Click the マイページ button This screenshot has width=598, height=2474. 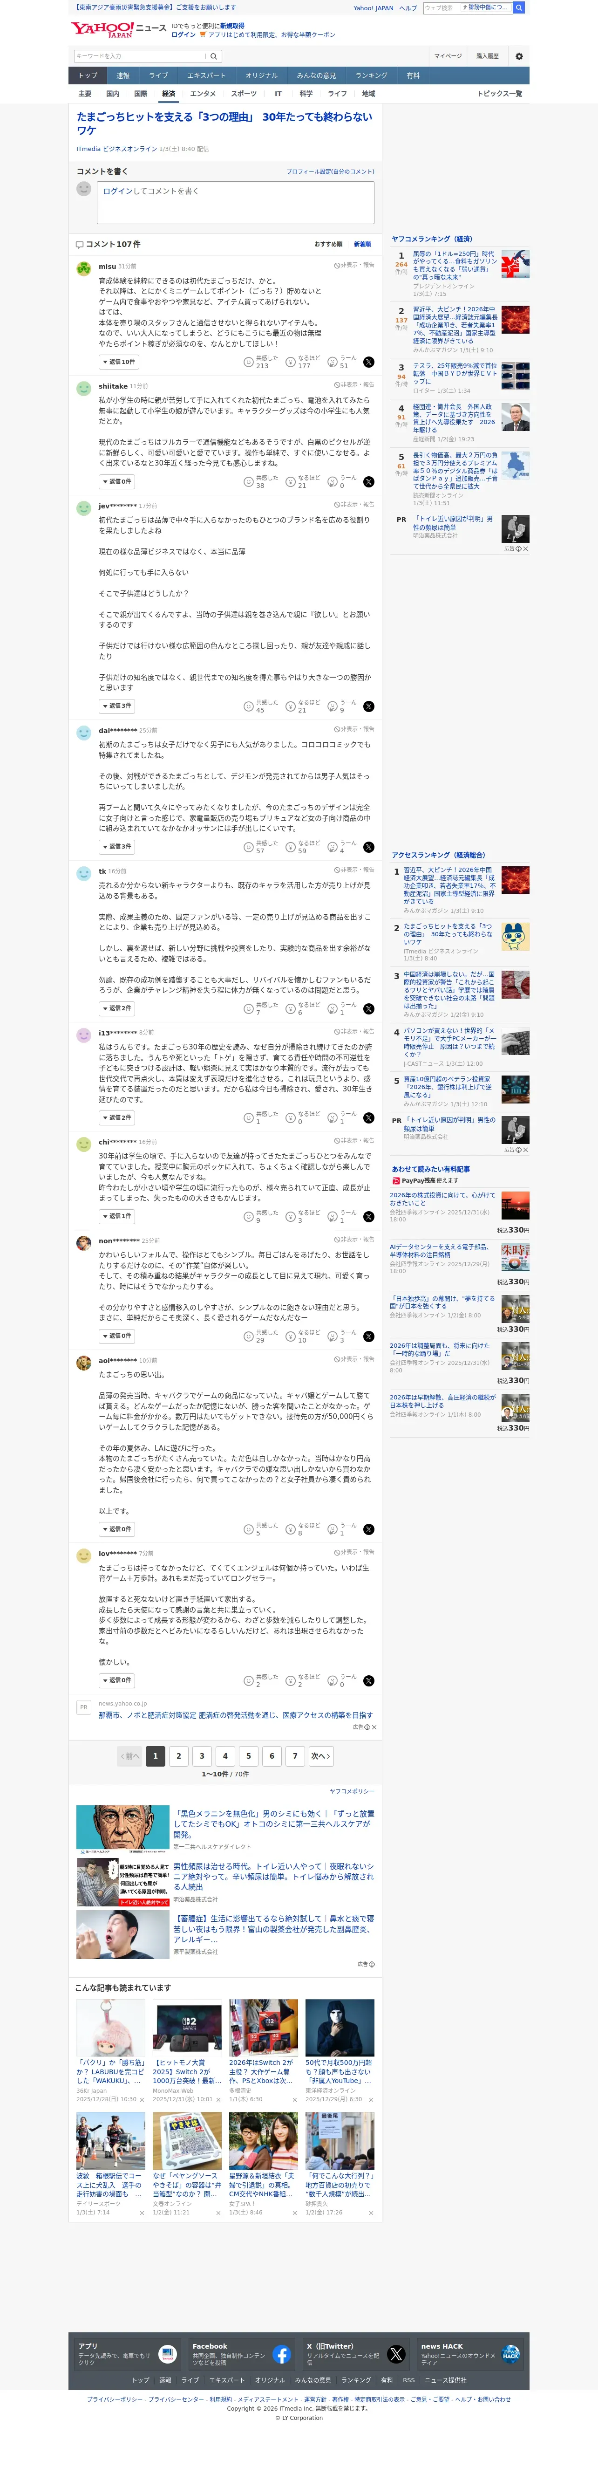pos(447,57)
